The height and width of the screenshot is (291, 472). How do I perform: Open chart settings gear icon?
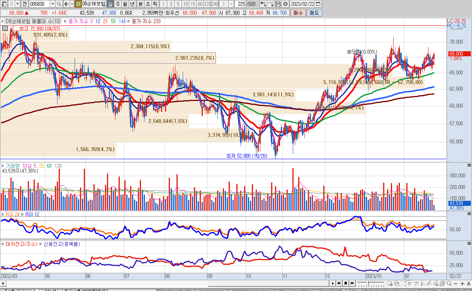pos(285,4)
